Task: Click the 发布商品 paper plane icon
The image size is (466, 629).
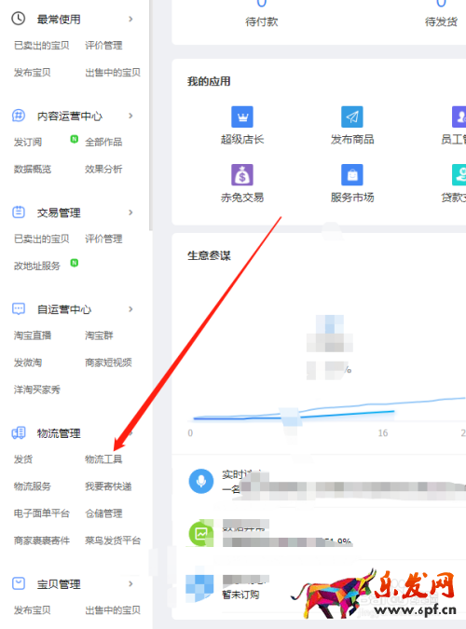Action: 352,116
